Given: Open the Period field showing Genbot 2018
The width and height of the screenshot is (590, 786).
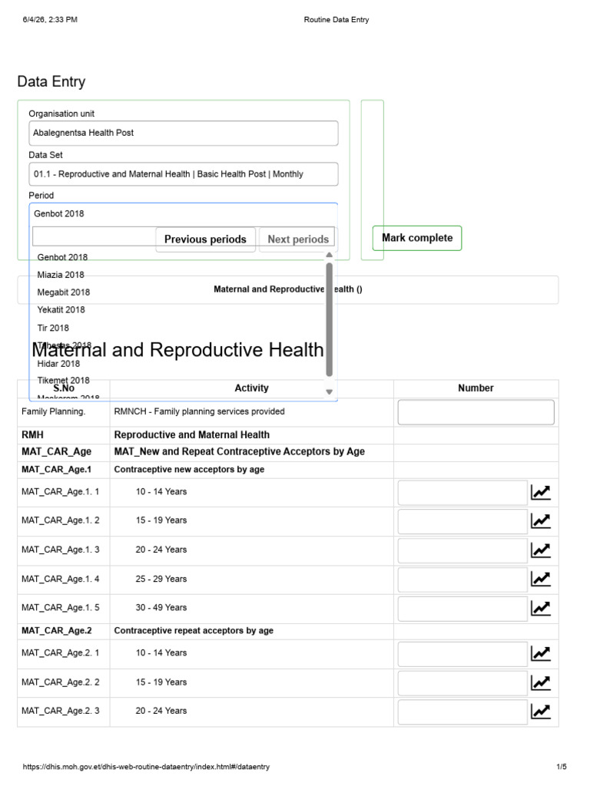Looking at the screenshot, I should tap(183, 214).
